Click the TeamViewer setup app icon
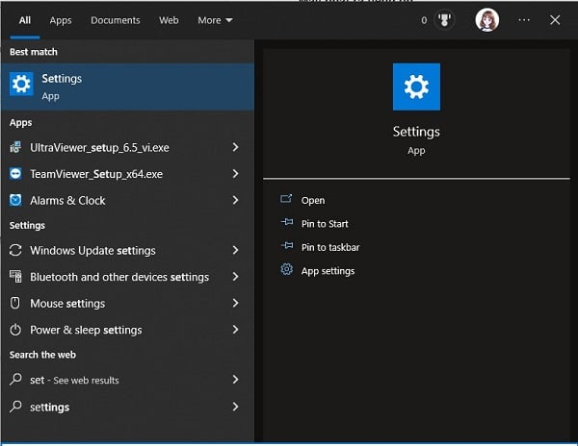The height and width of the screenshot is (446, 578). click(x=15, y=174)
